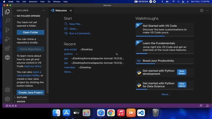Open the feedback icon in status bar
The image size is (212, 119).
point(201,106)
